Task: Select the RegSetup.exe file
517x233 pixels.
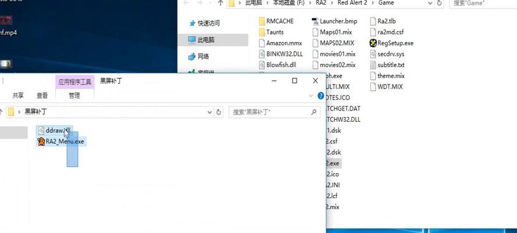Action: (391, 43)
